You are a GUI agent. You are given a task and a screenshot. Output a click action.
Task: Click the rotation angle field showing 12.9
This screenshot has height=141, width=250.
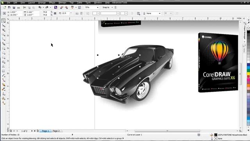[65, 13]
